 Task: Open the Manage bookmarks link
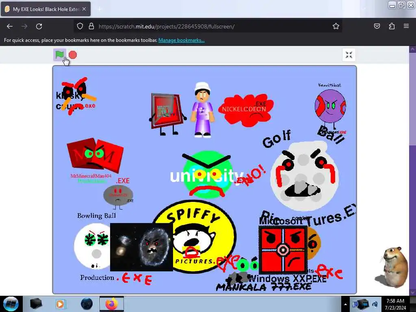182,40
